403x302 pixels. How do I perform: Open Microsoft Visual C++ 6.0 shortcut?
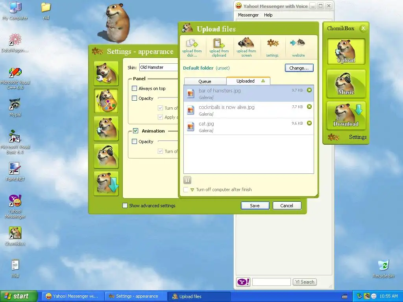click(x=15, y=78)
